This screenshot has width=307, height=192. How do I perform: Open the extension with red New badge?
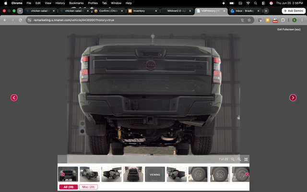tap(275, 20)
